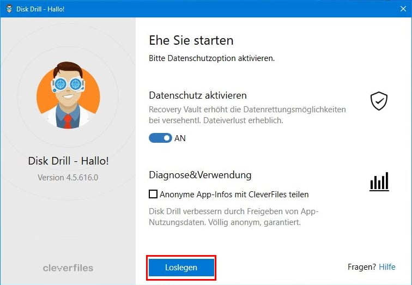
Task: Click the shield checkmark Datenschutz icon
Action: click(379, 101)
